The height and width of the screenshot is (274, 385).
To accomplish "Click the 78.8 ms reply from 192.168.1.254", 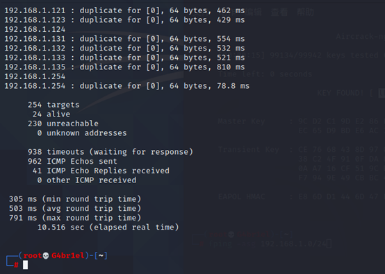I will tap(233, 86).
